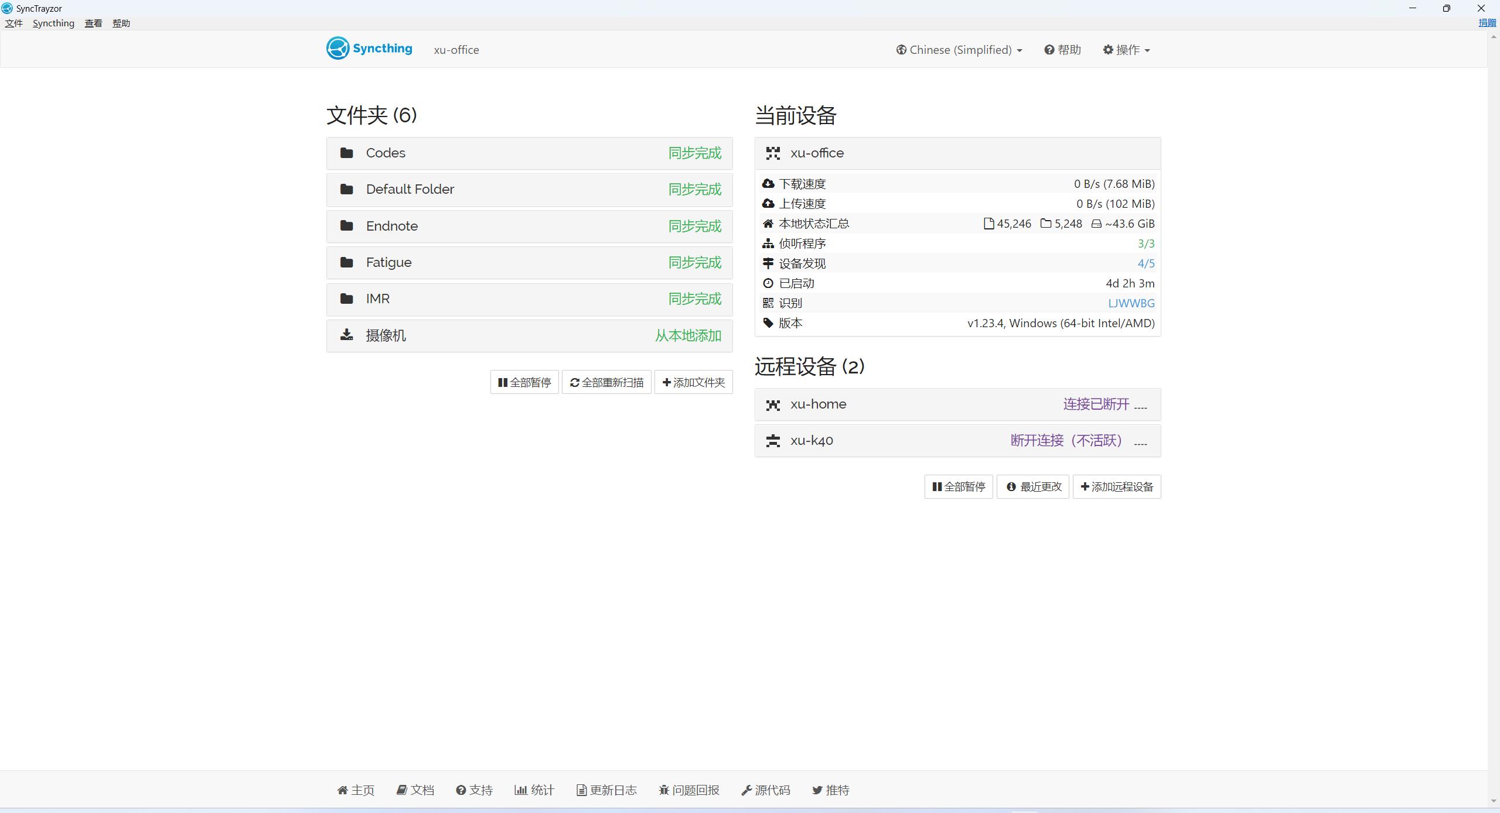
Task: Click the cloud download icon for 下载速度
Action: click(x=768, y=184)
